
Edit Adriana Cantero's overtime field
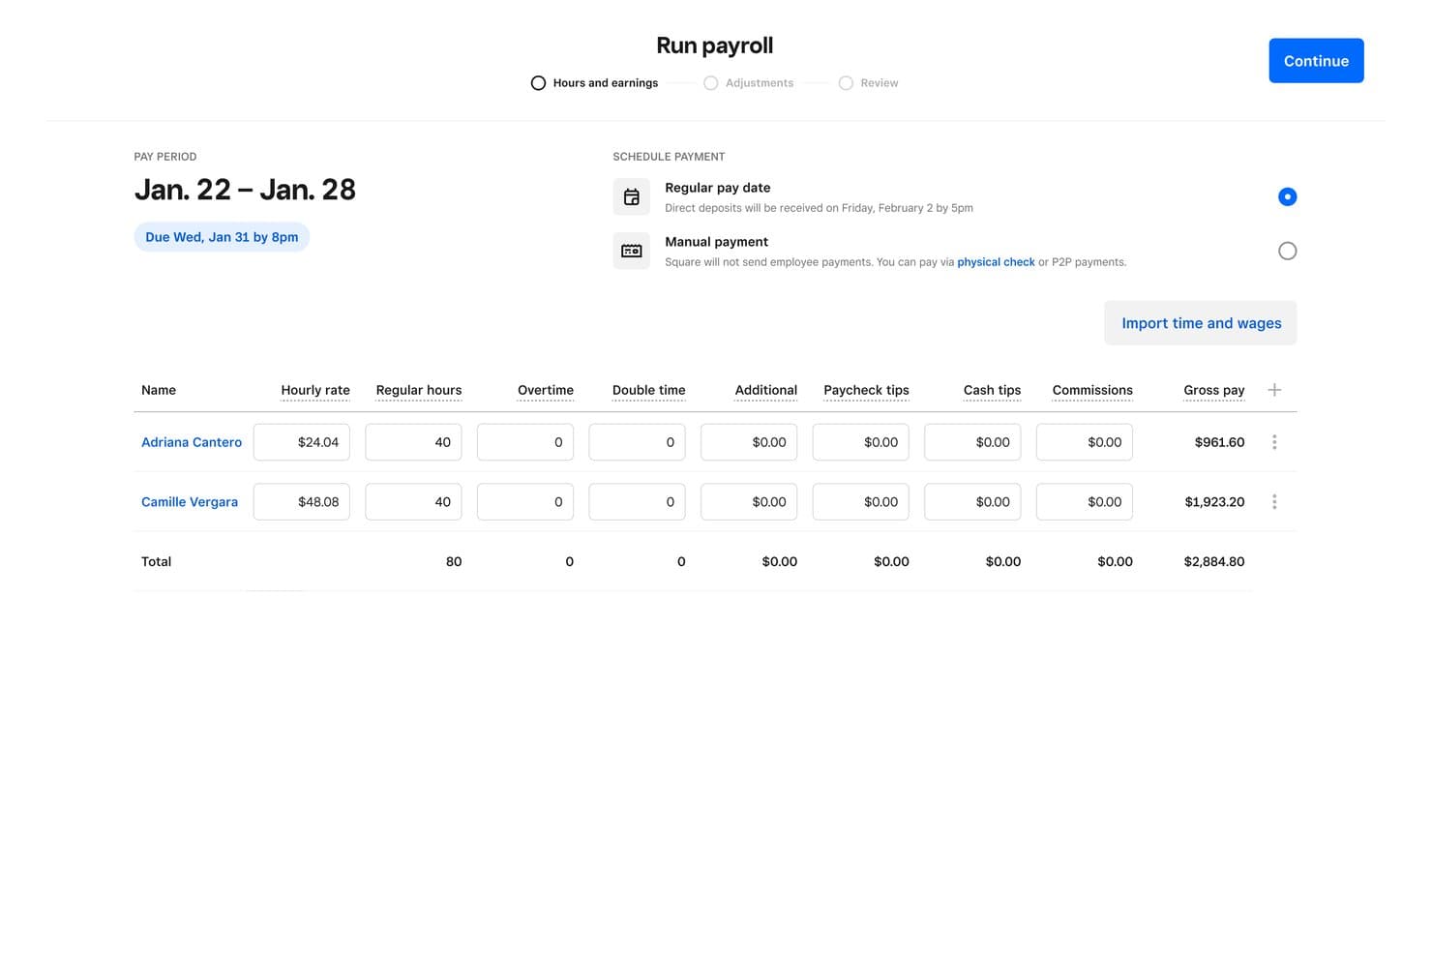[x=525, y=442]
